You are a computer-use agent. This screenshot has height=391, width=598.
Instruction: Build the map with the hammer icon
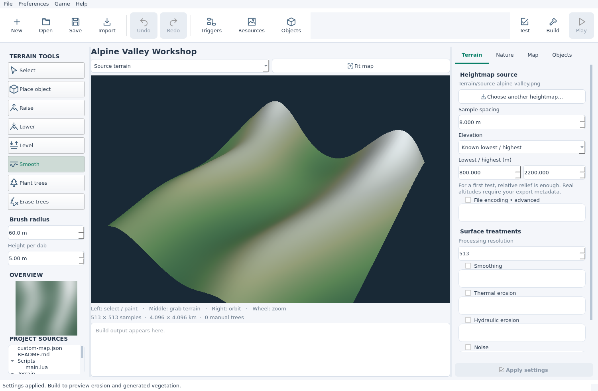(x=553, y=26)
